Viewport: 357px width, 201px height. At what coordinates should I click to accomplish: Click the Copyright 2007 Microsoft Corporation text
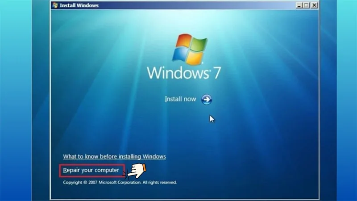[120, 182]
